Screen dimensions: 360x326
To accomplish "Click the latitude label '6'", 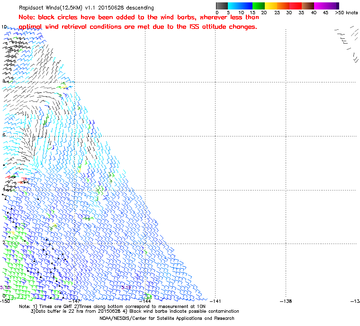I will pos(4,135).
